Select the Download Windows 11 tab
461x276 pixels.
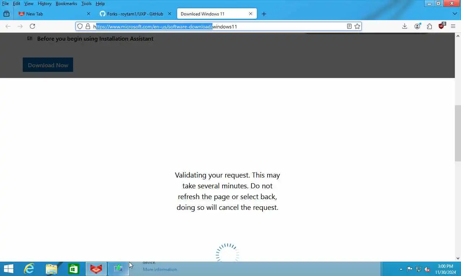pyautogui.click(x=216, y=14)
